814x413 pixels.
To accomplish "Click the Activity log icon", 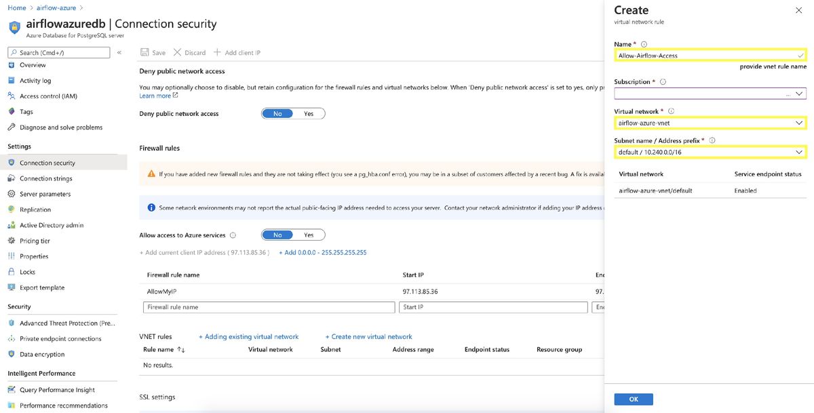I will click(x=12, y=81).
